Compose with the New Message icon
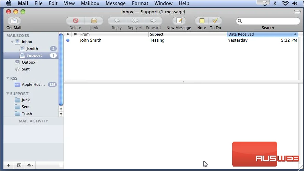The image size is (304, 171). tap(179, 21)
